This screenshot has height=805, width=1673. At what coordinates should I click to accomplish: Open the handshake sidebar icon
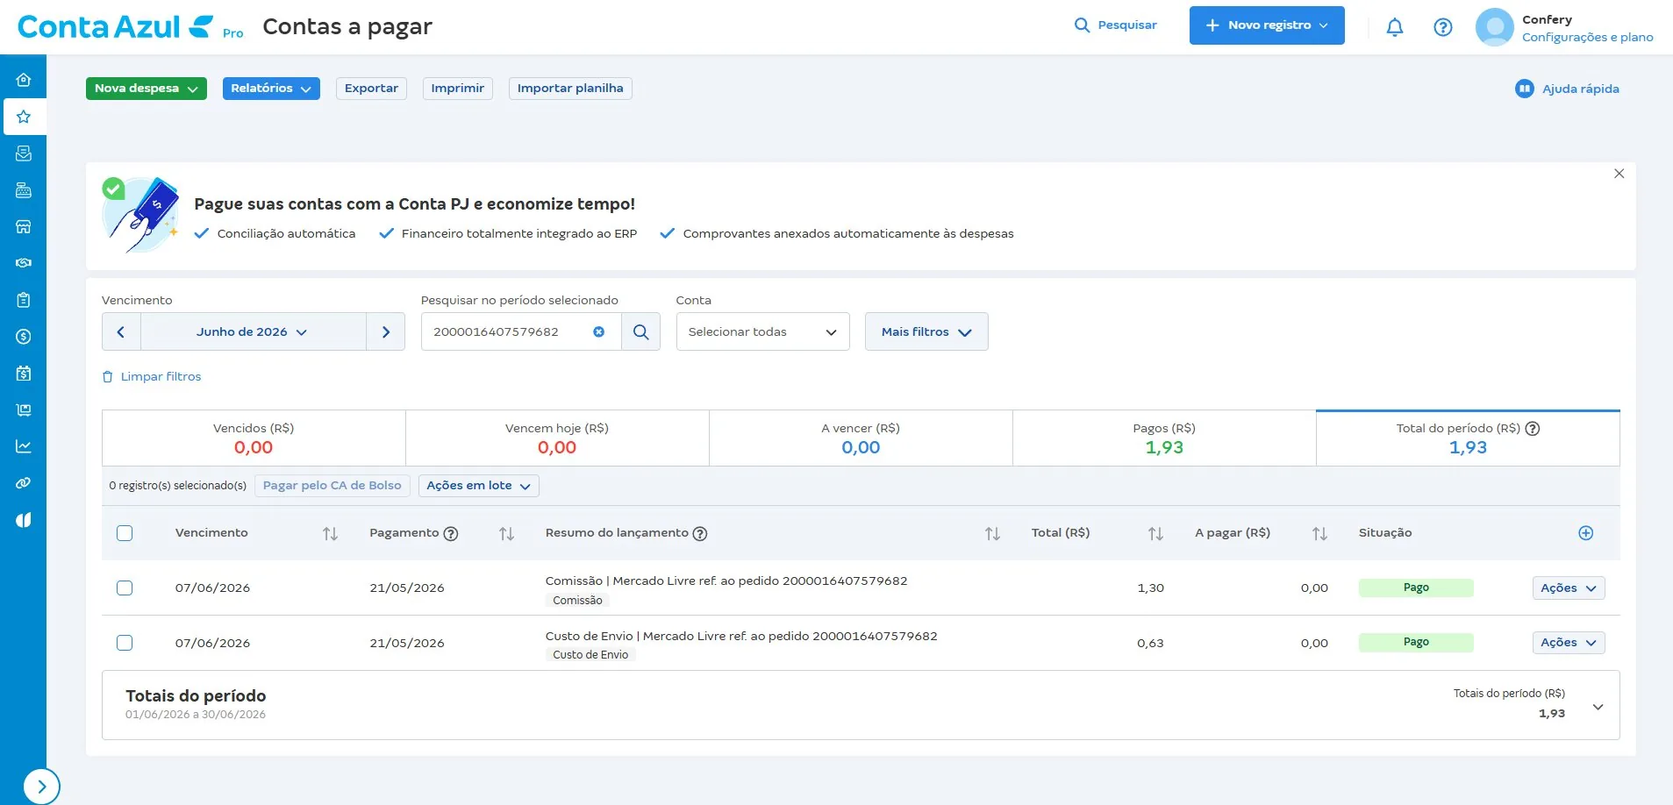(24, 263)
